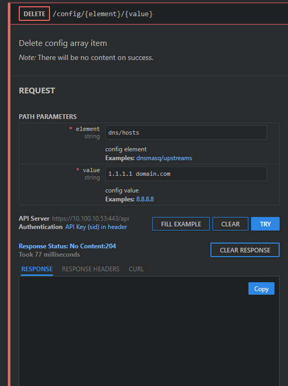This screenshot has width=288, height=386.
Task: Click the FILL EXAMPLE button
Action: tap(181, 224)
